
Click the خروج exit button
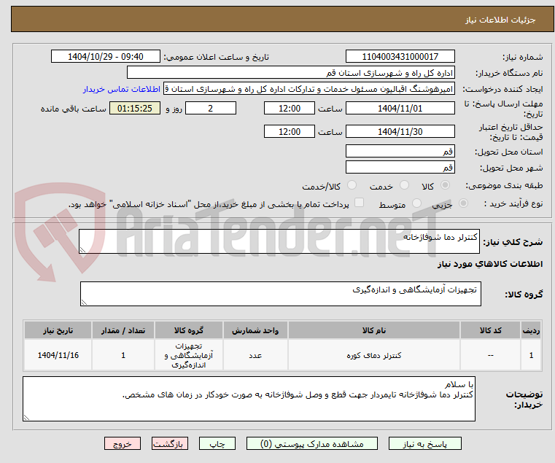point(122,443)
